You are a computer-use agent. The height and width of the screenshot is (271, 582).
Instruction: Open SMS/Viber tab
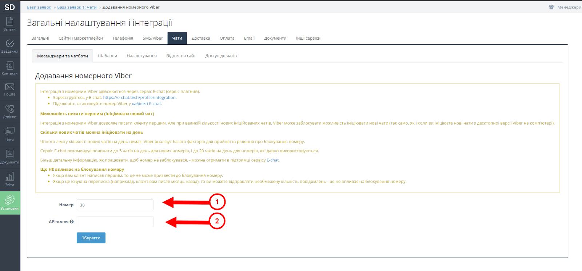tap(153, 38)
